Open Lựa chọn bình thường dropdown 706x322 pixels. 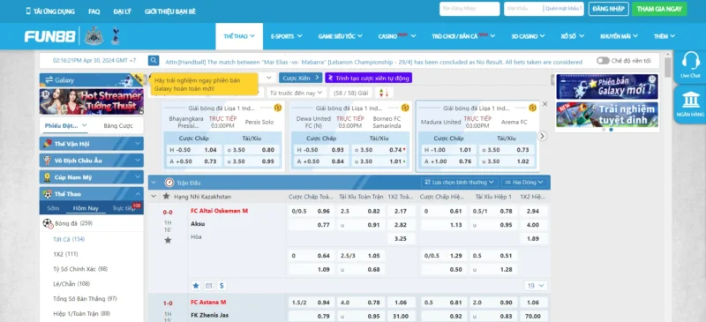pyautogui.click(x=460, y=183)
